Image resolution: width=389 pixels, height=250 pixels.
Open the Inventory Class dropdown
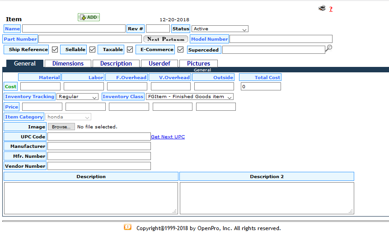tap(189, 97)
